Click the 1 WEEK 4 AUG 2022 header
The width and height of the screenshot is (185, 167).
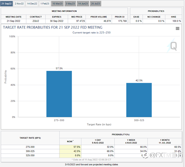coord(131,141)
